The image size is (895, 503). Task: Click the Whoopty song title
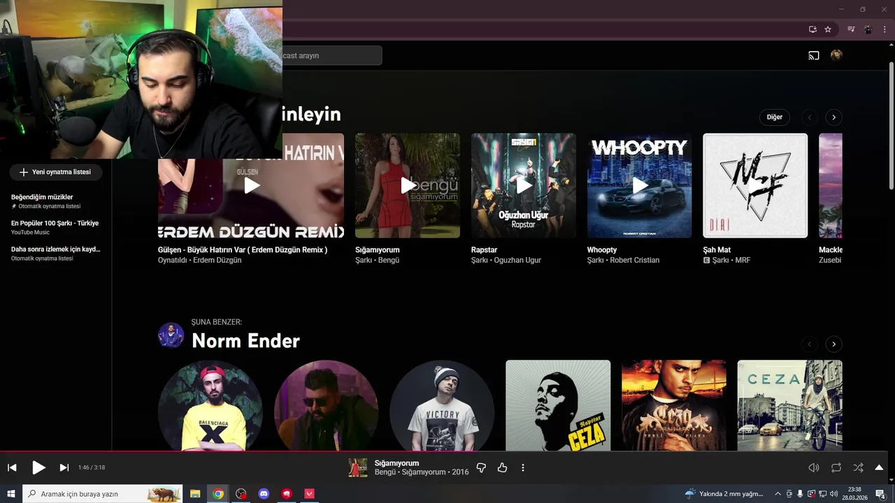coord(602,249)
